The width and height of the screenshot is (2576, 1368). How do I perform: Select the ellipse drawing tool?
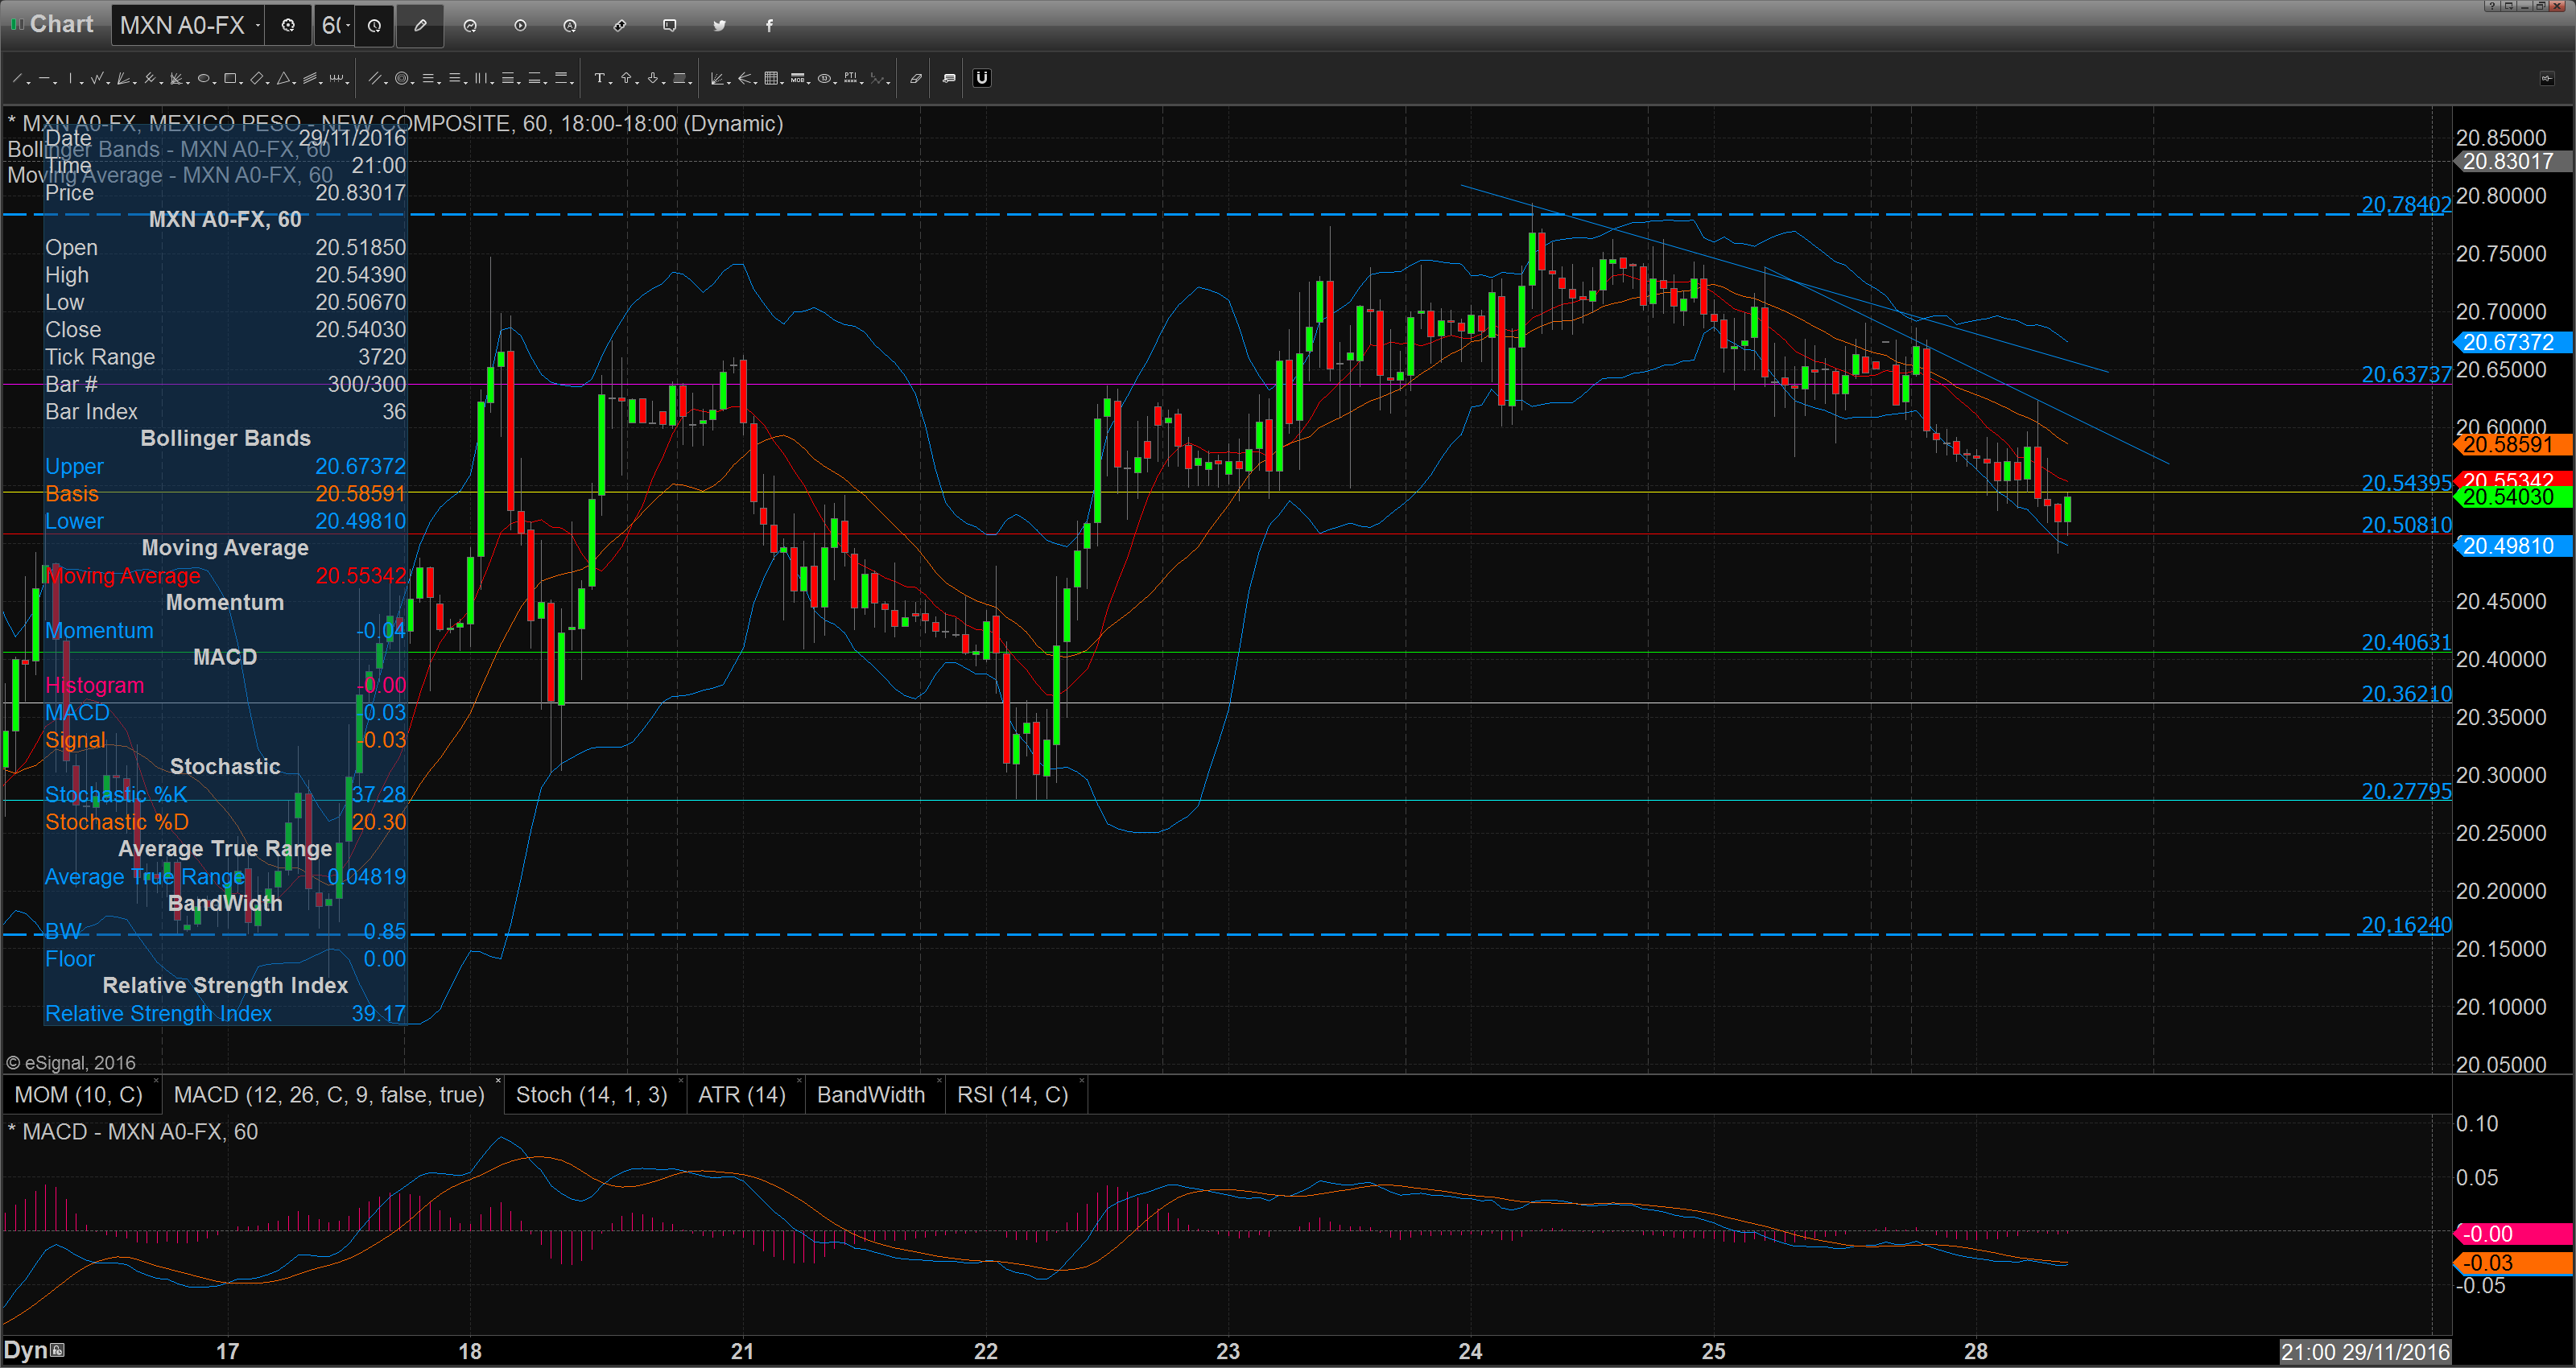click(203, 78)
